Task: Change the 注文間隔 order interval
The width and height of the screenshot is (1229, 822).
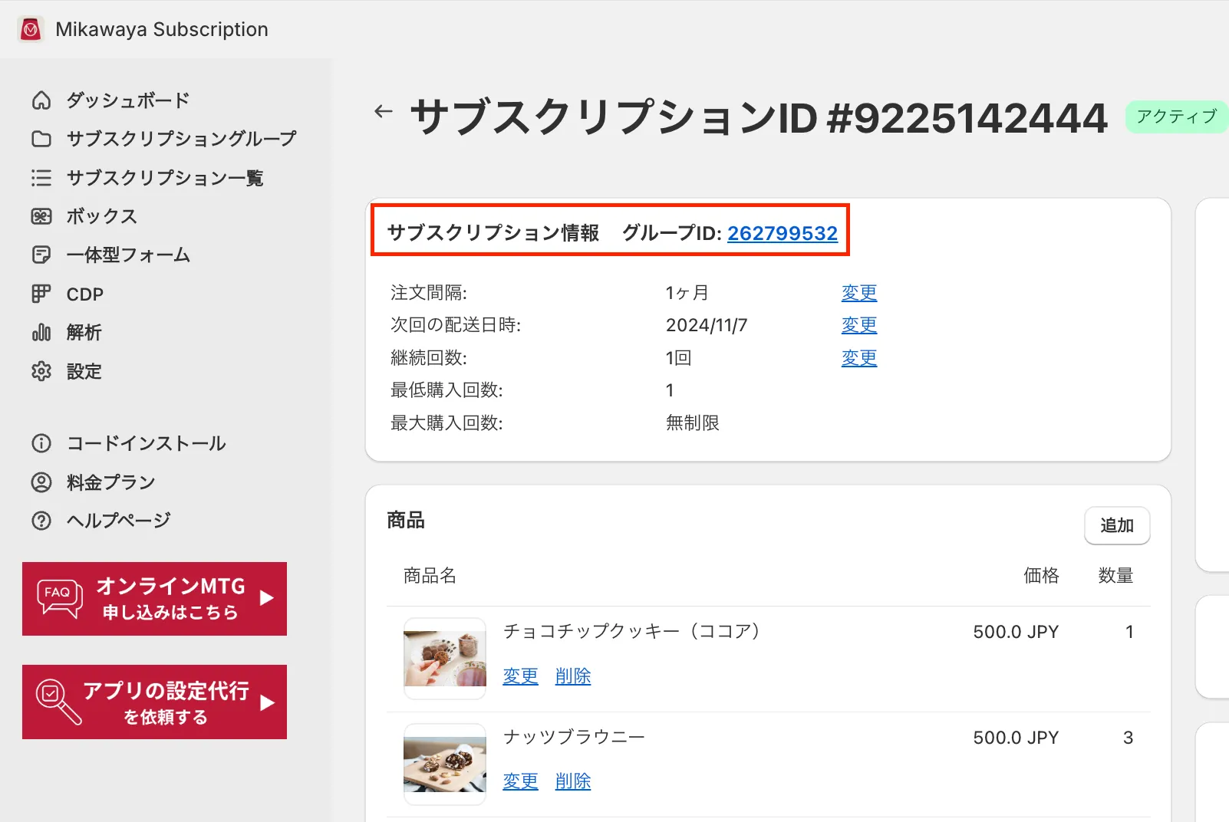Action: (858, 293)
